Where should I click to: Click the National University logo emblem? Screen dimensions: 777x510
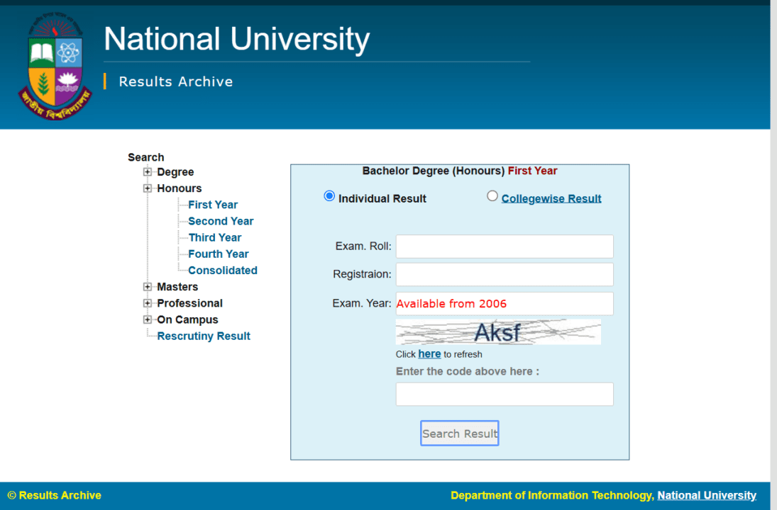click(54, 64)
